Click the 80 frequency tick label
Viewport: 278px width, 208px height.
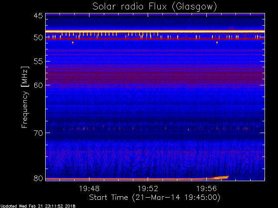coord(38,178)
